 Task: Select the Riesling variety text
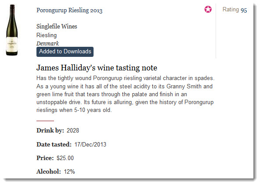pos(47,35)
